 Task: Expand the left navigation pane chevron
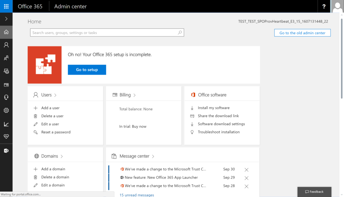click(6, 19)
